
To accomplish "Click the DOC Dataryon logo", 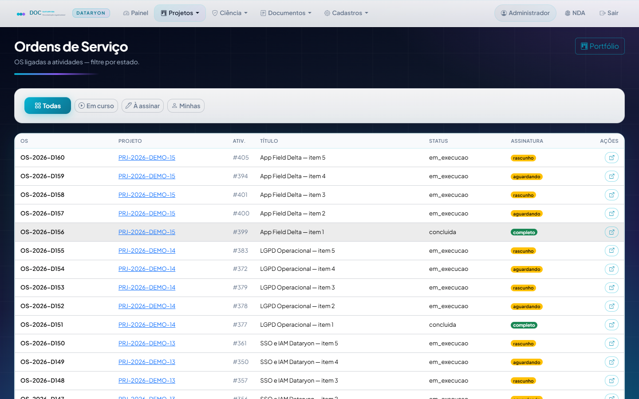I will [41, 13].
